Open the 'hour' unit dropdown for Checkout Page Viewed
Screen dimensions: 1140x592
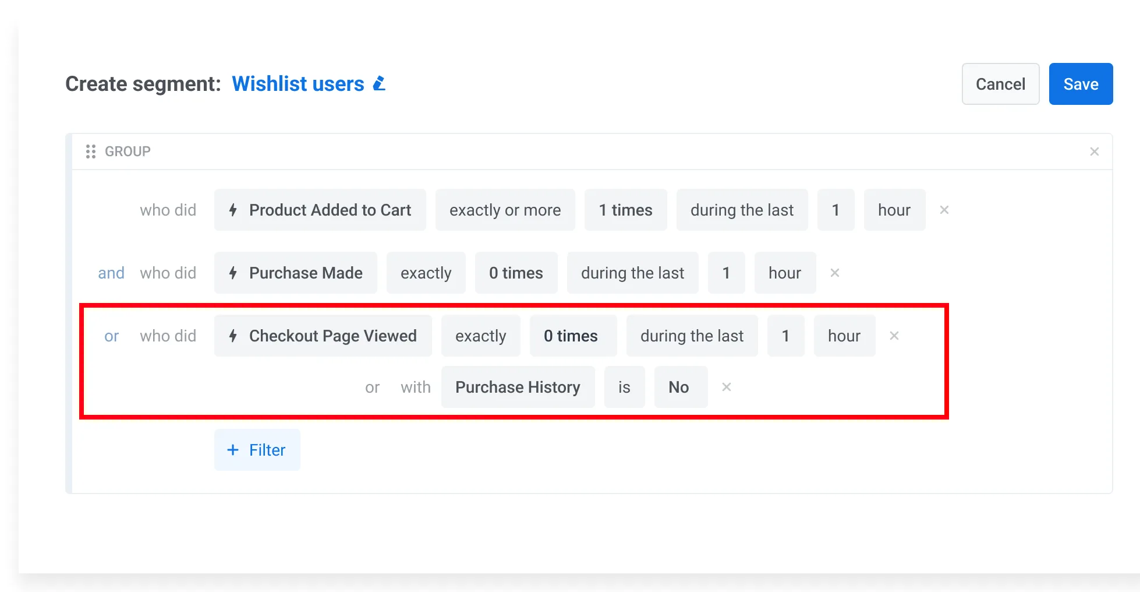844,336
